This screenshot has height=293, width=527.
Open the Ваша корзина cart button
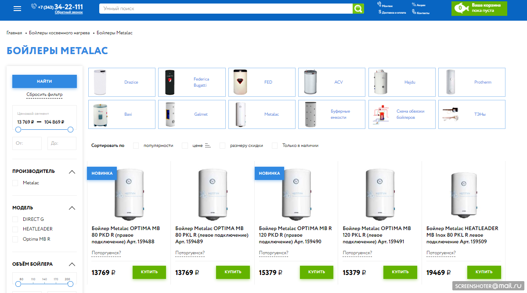(x=479, y=8)
